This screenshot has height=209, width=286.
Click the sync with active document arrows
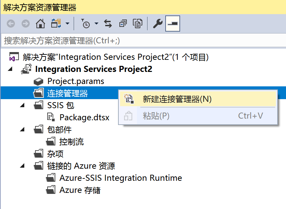tap(108, 24)
